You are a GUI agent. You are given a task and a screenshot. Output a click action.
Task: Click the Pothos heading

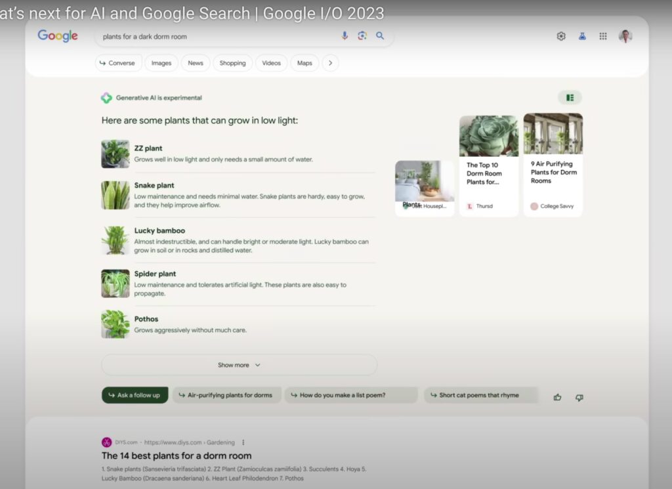coord(146,319)
